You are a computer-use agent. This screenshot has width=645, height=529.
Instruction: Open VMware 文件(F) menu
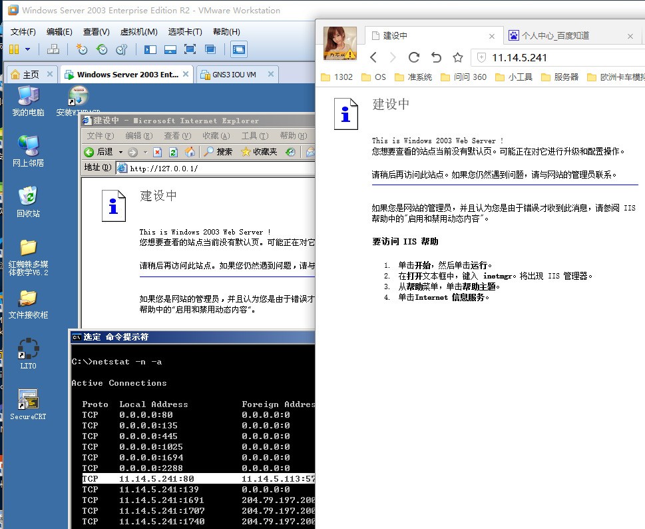coord(23,32)
